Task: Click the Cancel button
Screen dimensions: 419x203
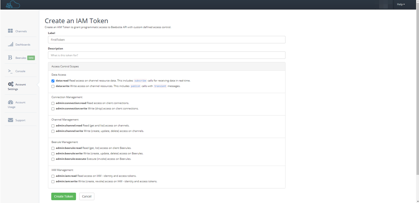Action: click(87, 196)
